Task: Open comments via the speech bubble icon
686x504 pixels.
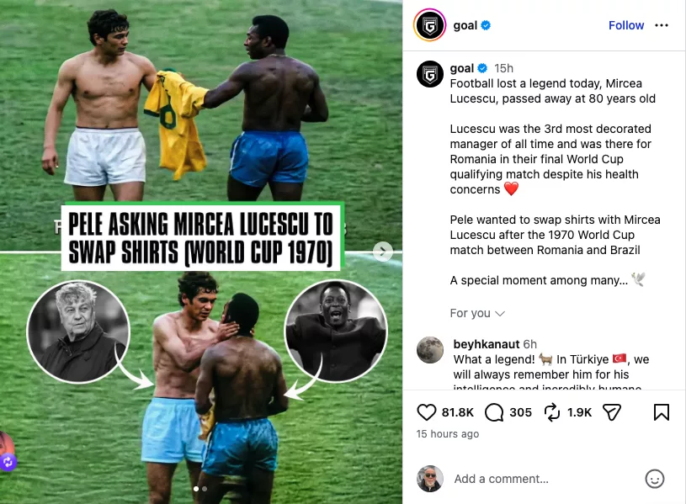Action: [494, 412]
